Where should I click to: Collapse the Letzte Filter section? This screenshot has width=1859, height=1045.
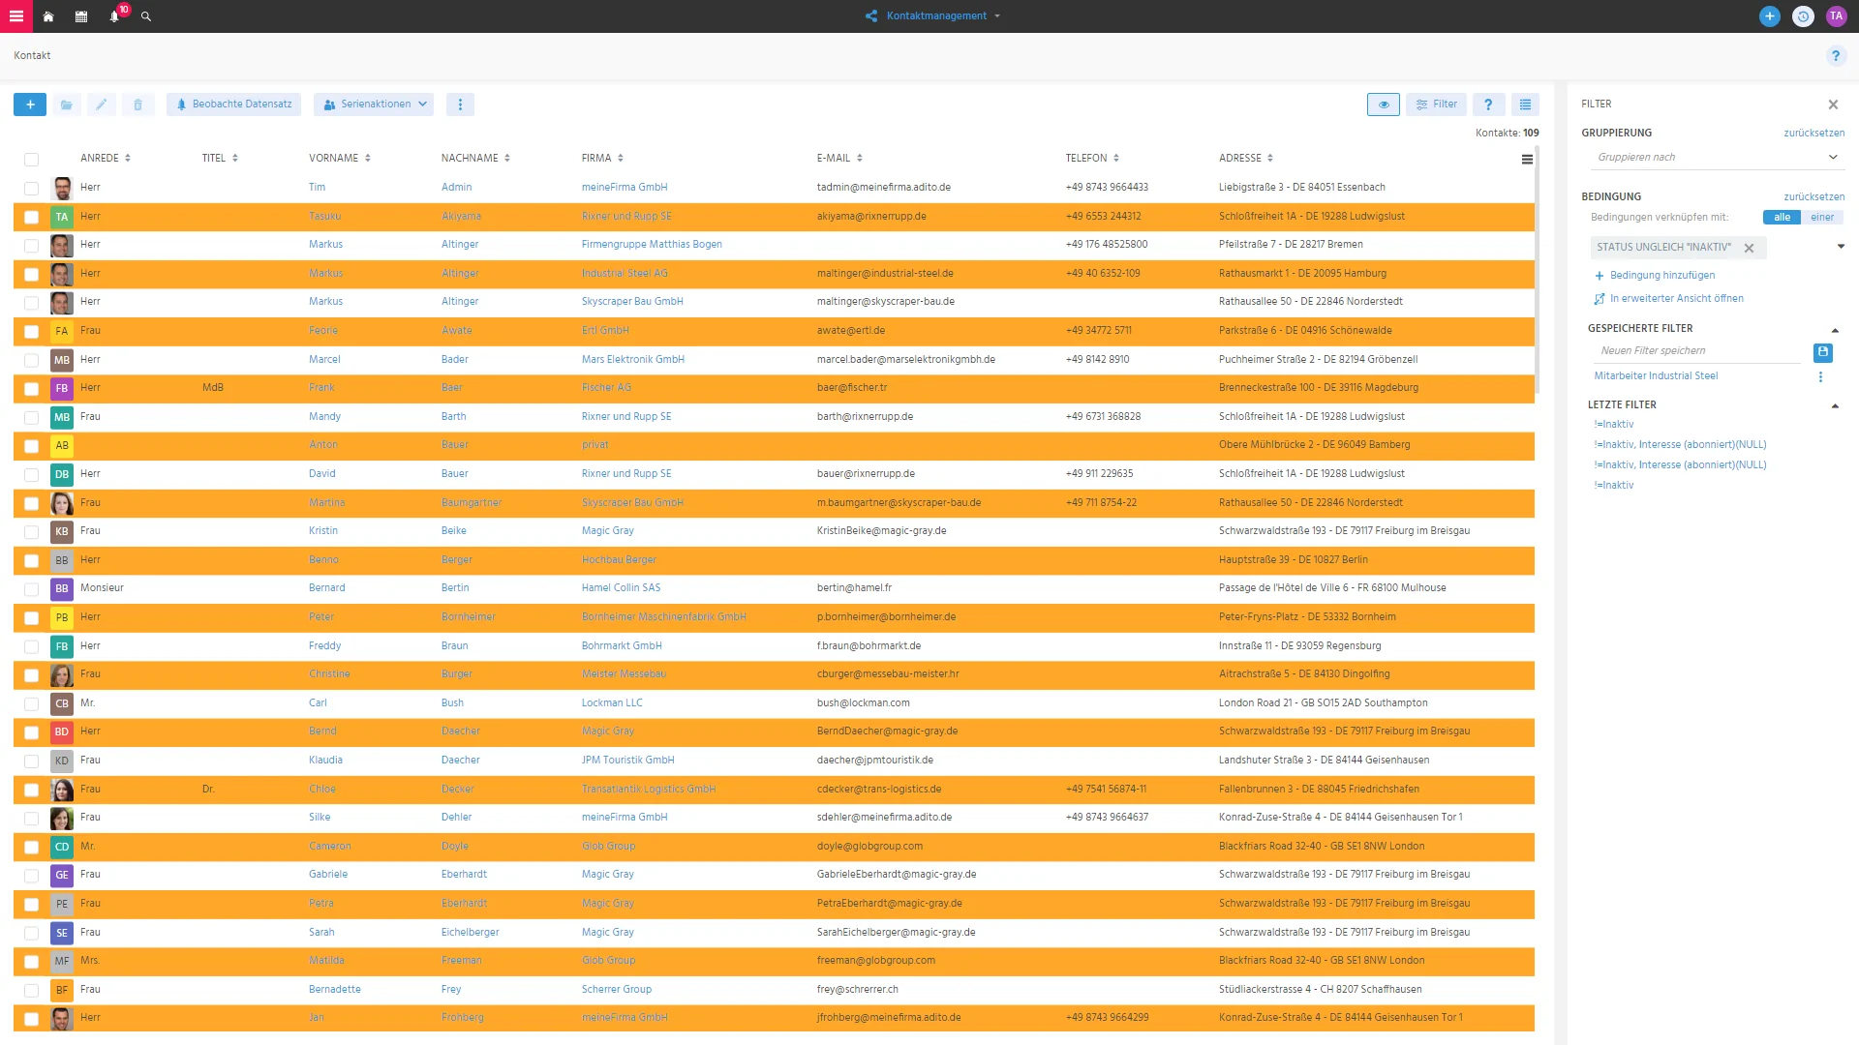1835,406
